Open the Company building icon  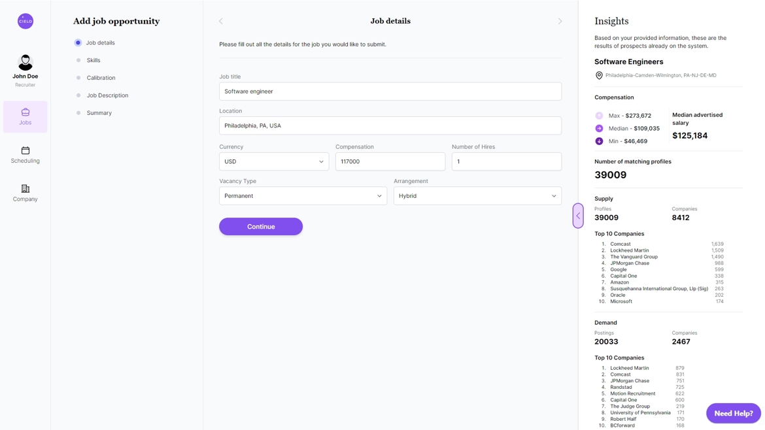[25, 189]
